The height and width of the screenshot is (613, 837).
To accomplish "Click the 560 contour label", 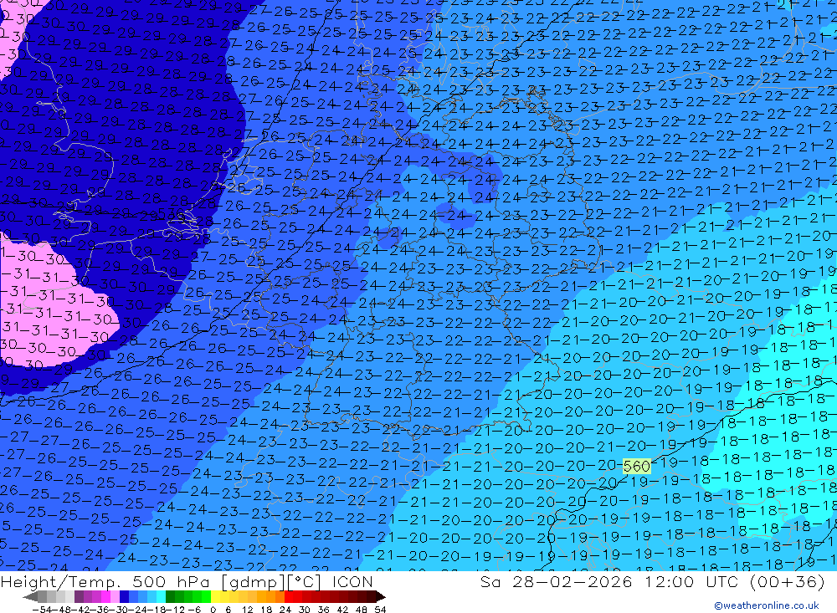I will tap(636, 467).
